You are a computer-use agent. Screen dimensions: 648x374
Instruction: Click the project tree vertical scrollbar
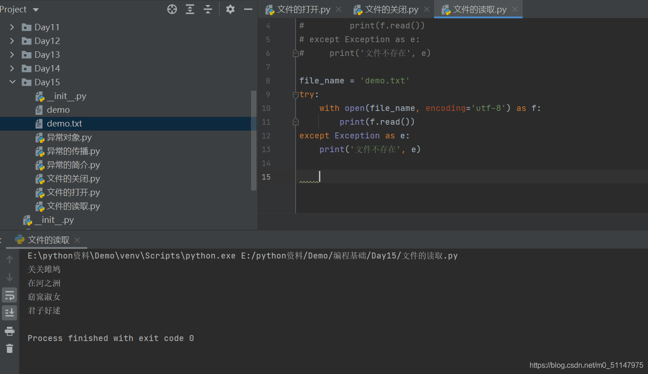254,140
